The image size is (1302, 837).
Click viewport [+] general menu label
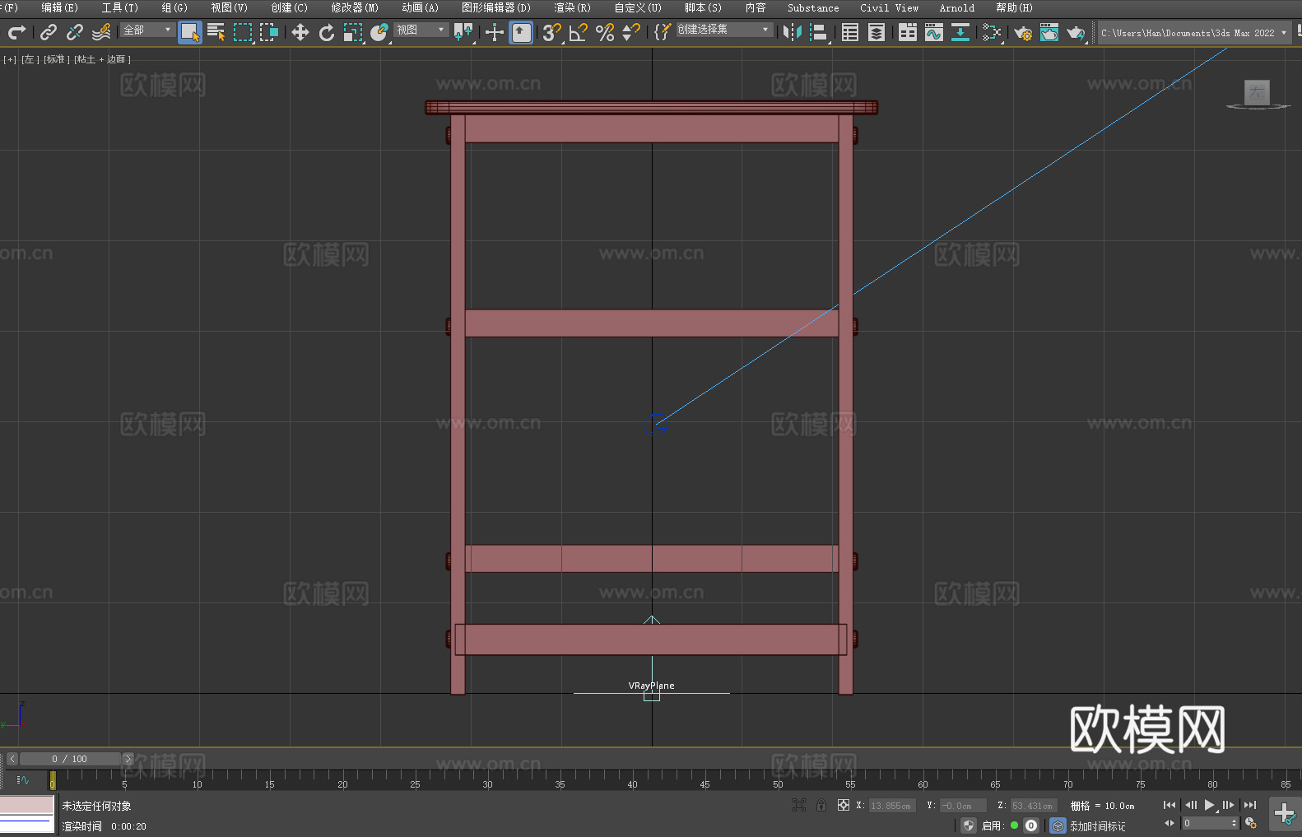click(x=10, y=59)
